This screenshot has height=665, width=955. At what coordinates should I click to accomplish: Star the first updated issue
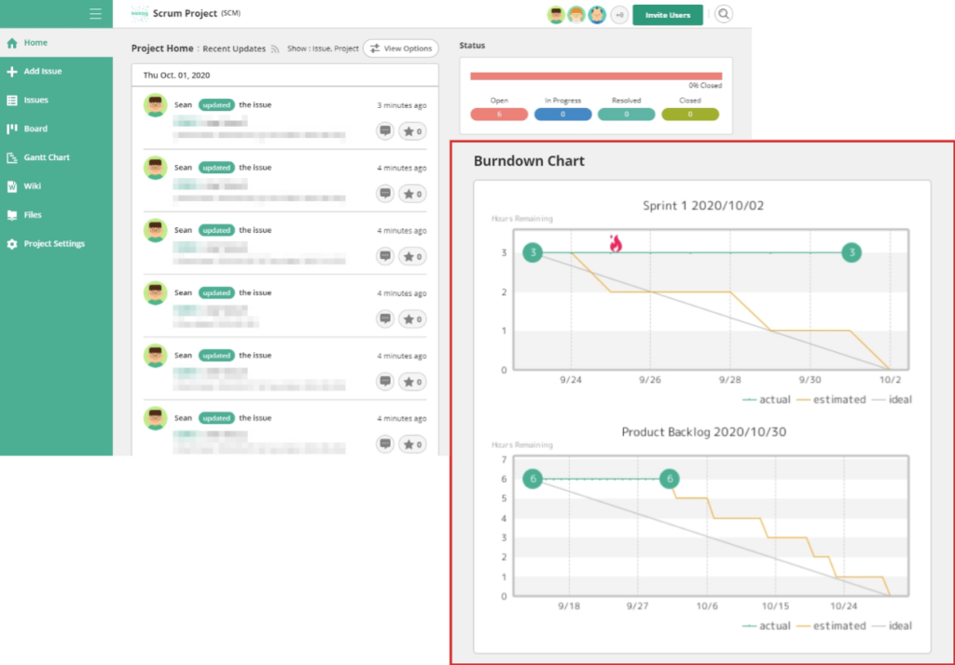coord(412,131)
